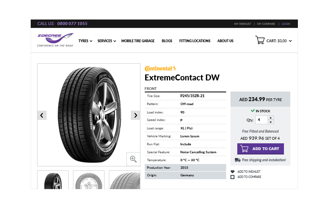Select first tyre thumbnail
The image size is (329, 209).
pyautogui.click(x=53, y=180)
